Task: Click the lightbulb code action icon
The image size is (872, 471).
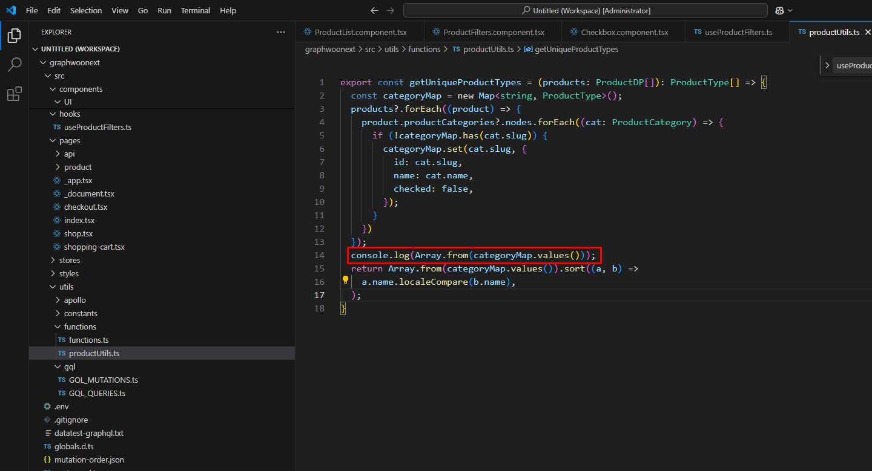Action: point(346,280)
